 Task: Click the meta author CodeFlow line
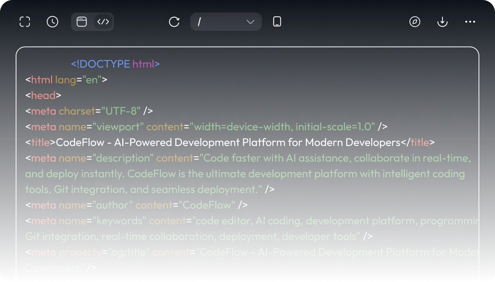coord(136,205)
